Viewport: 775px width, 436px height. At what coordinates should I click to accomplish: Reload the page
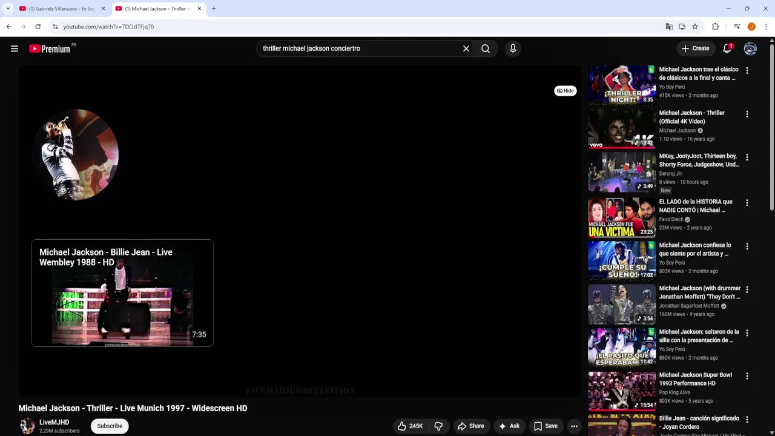[38, 27]
